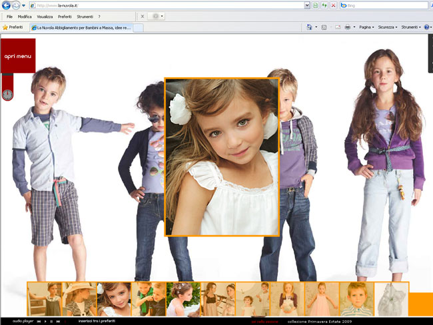433x325 pixels.
Task: Select thumbnail of blond boy in striped shirt
Action: [356, 299]
